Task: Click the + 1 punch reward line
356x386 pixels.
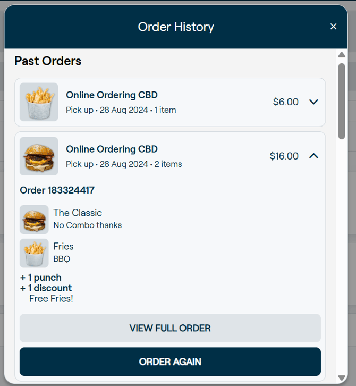Action: point(41,278)
